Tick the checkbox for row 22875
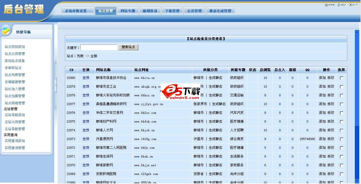Viewport: 361px width, 184px height. click(x=342, y=122)
